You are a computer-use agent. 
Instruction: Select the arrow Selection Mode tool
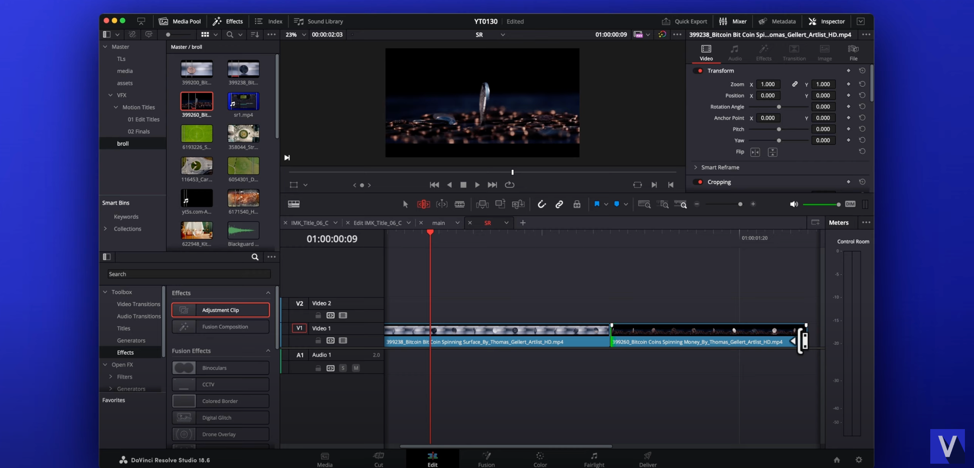[405, 204]
